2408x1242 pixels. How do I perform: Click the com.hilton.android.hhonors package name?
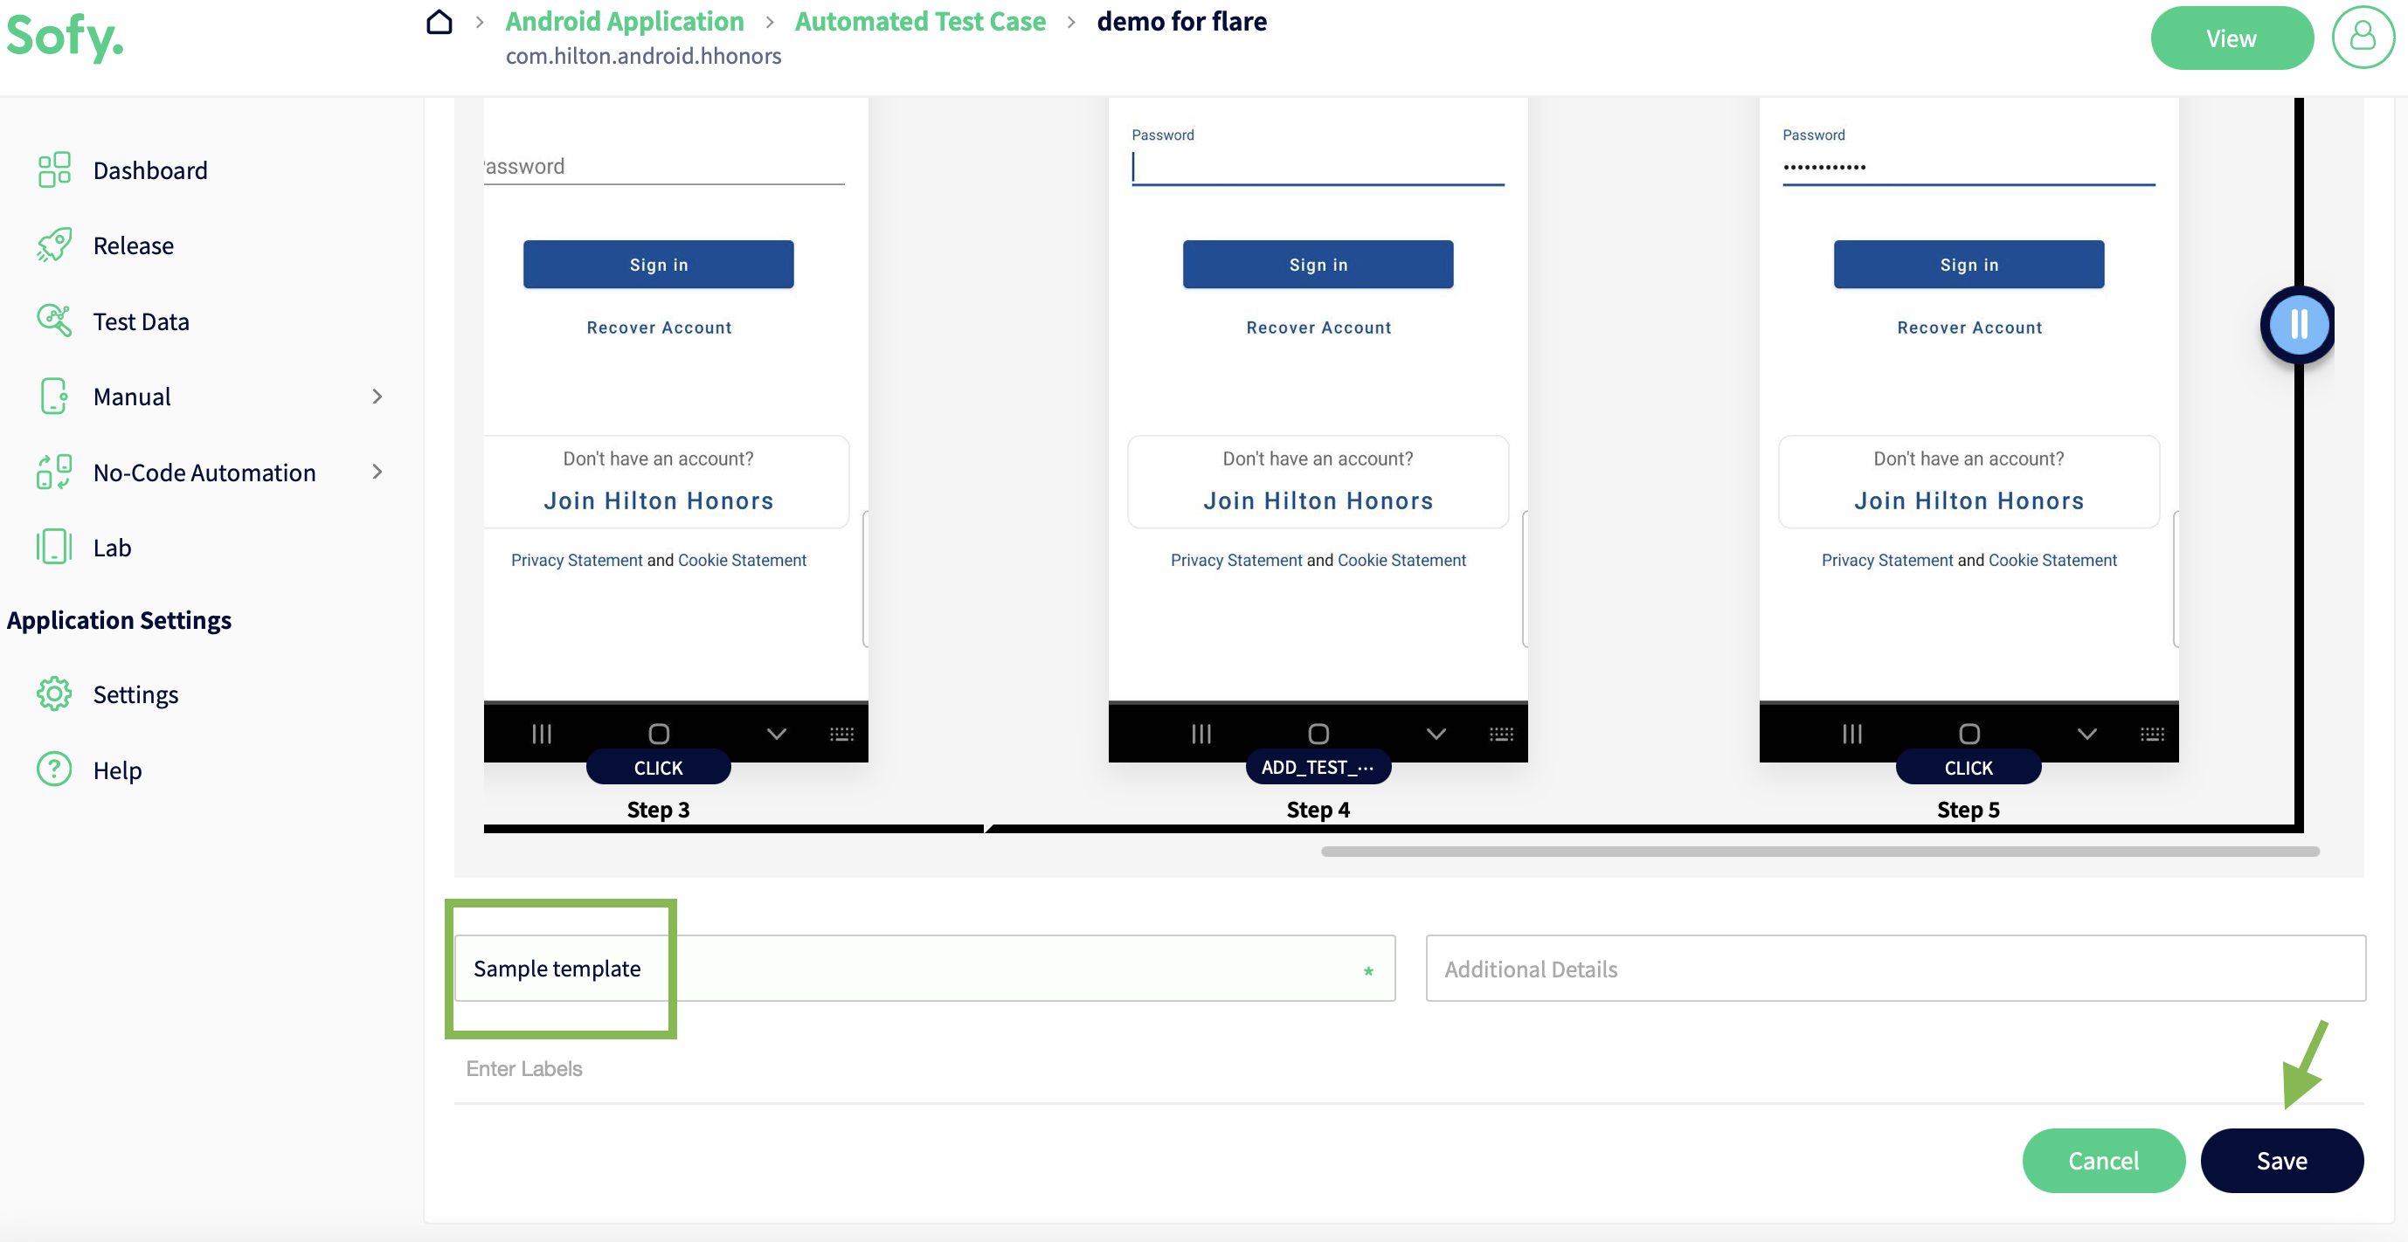pos(643,56)
